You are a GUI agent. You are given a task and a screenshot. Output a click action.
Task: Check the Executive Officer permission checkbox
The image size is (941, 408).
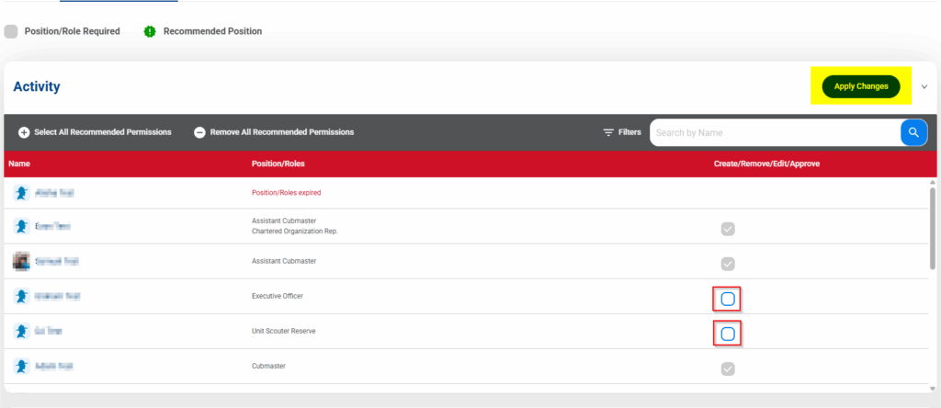point(728,299)
